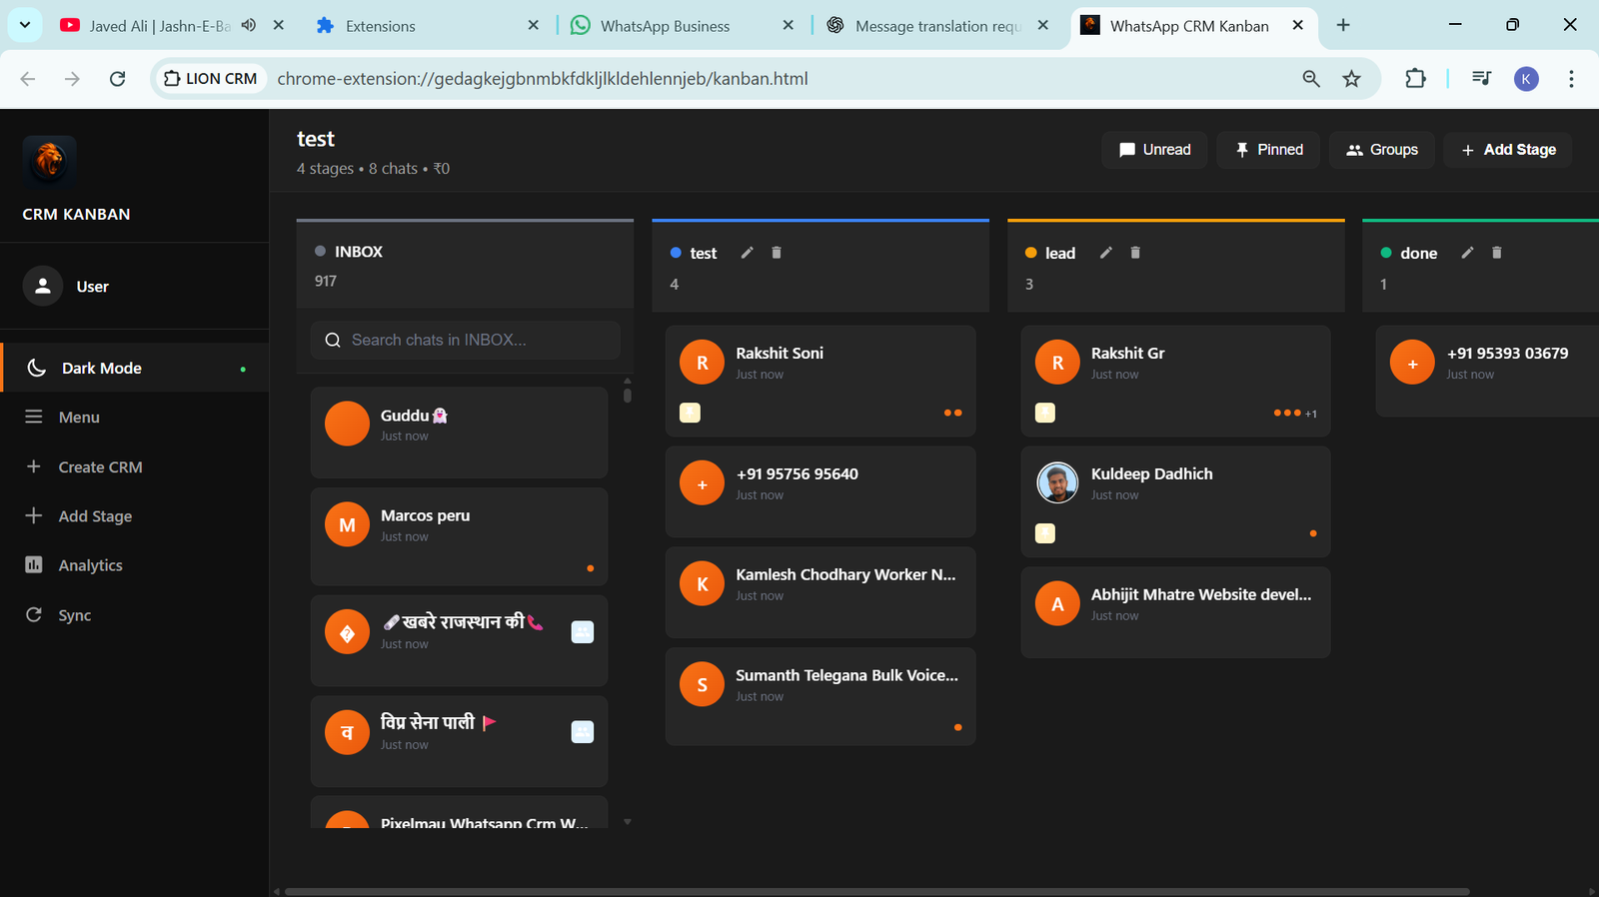Image resolution: width=1599 pixels, height=897 pixels.
Task: Open the tab search dropdown arrow
Action: pyautogui.click(x=25, y=25)
